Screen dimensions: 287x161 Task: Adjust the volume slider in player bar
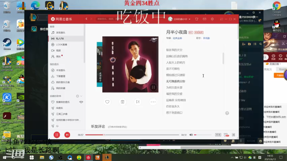pyautogui.click(x=203, y=135)
